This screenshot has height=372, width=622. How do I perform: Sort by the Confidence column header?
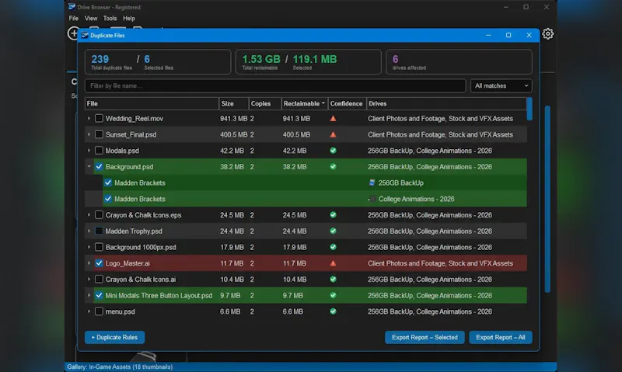point(347,103)
